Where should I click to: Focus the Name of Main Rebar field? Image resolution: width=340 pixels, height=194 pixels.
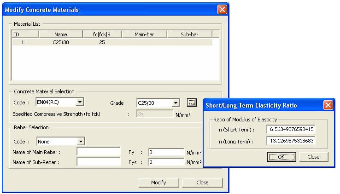coord(99,152)
